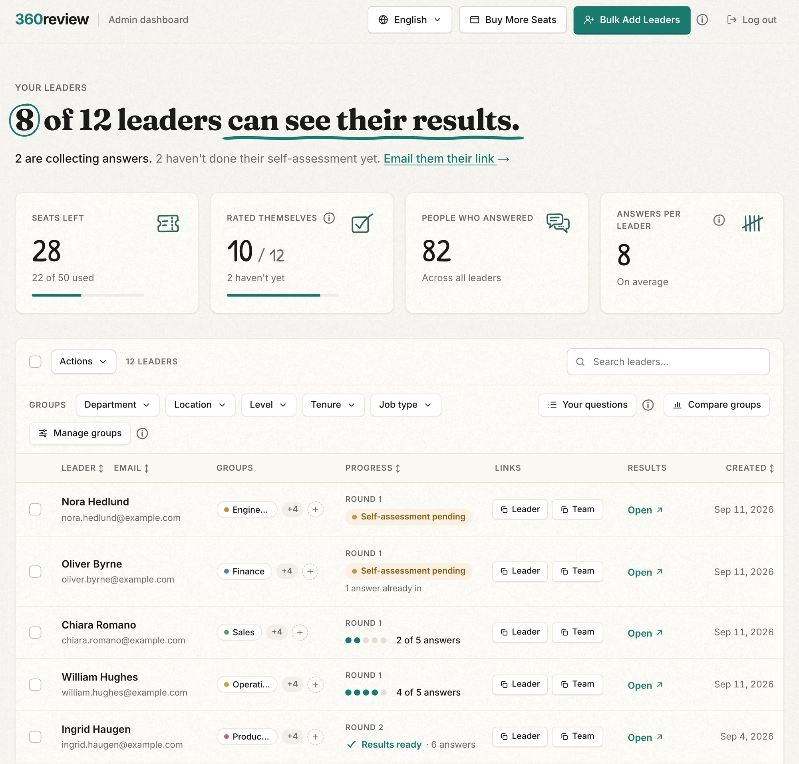Image resolution: width=799 pixels, height=764 pixels.
Task: Add a group to Chiara Romano with plus icon
Action: 300,633
